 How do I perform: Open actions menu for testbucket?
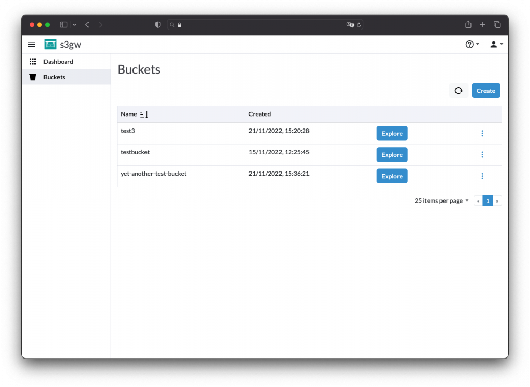tap(482, 154)
